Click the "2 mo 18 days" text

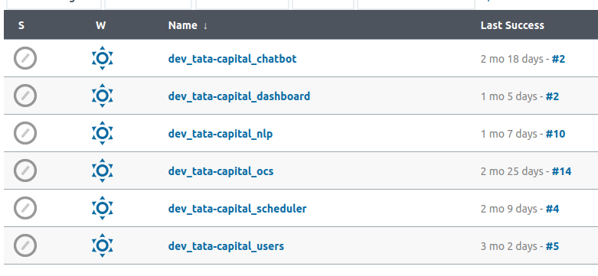[x=511, y=59]
